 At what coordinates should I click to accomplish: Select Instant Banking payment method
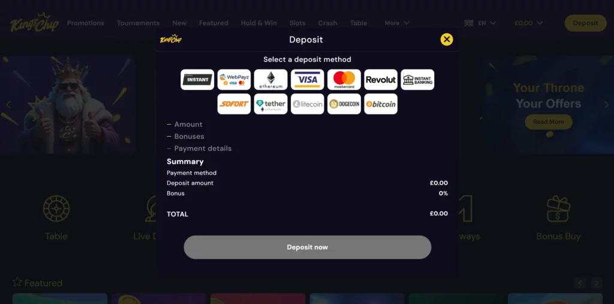pos(417,80)
